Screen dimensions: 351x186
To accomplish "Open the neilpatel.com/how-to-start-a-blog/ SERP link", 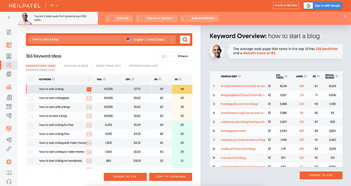I will [244, 140].
